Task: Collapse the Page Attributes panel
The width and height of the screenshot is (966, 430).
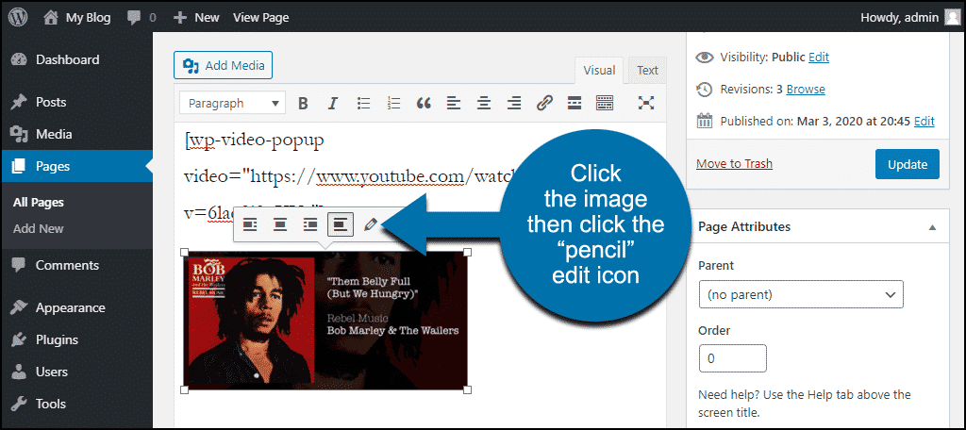Action: [x=933, y=226]
